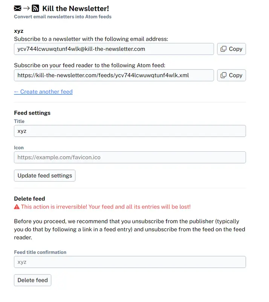This screenshot has height=302, width=269.
Task: Focus the Icon favicon URL field
Action: pyautogui.click(x=130, y=157)
